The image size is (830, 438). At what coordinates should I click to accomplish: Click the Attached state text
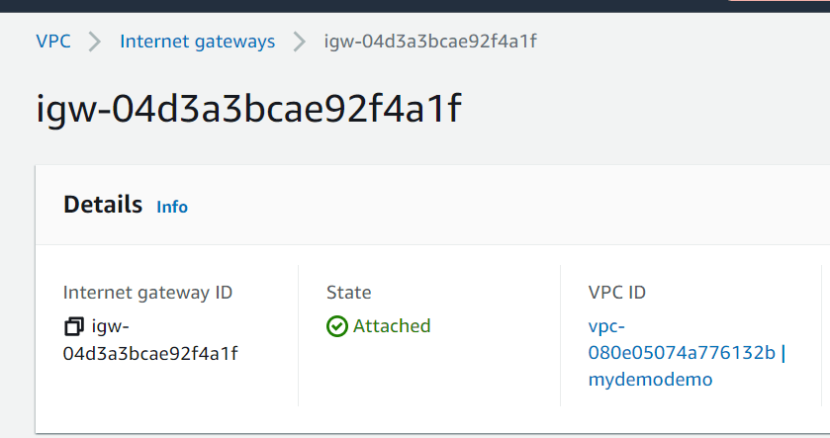[392, 326]
